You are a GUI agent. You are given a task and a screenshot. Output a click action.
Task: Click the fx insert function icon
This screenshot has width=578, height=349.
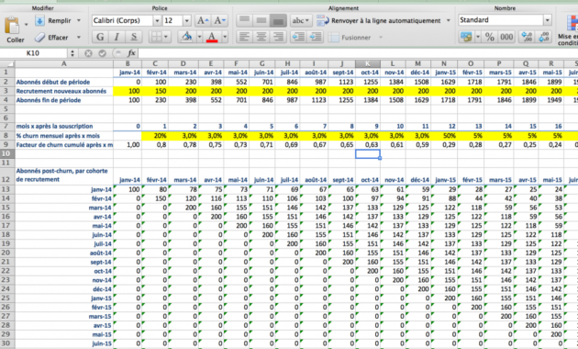click(131, 53)
